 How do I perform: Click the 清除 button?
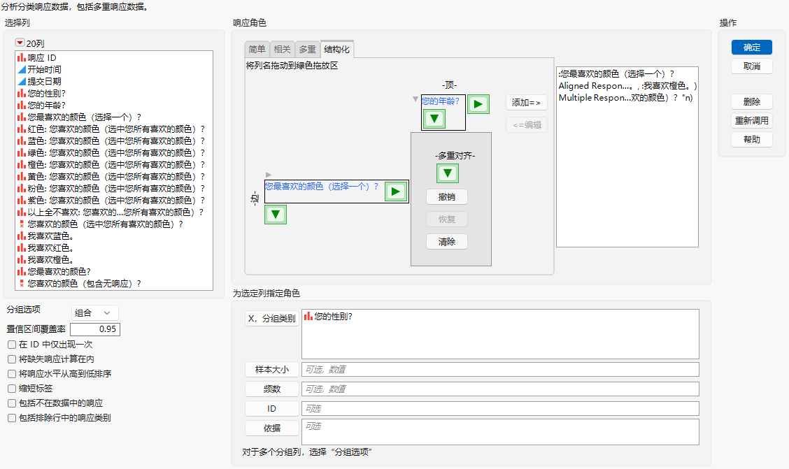tap(447, 242)
